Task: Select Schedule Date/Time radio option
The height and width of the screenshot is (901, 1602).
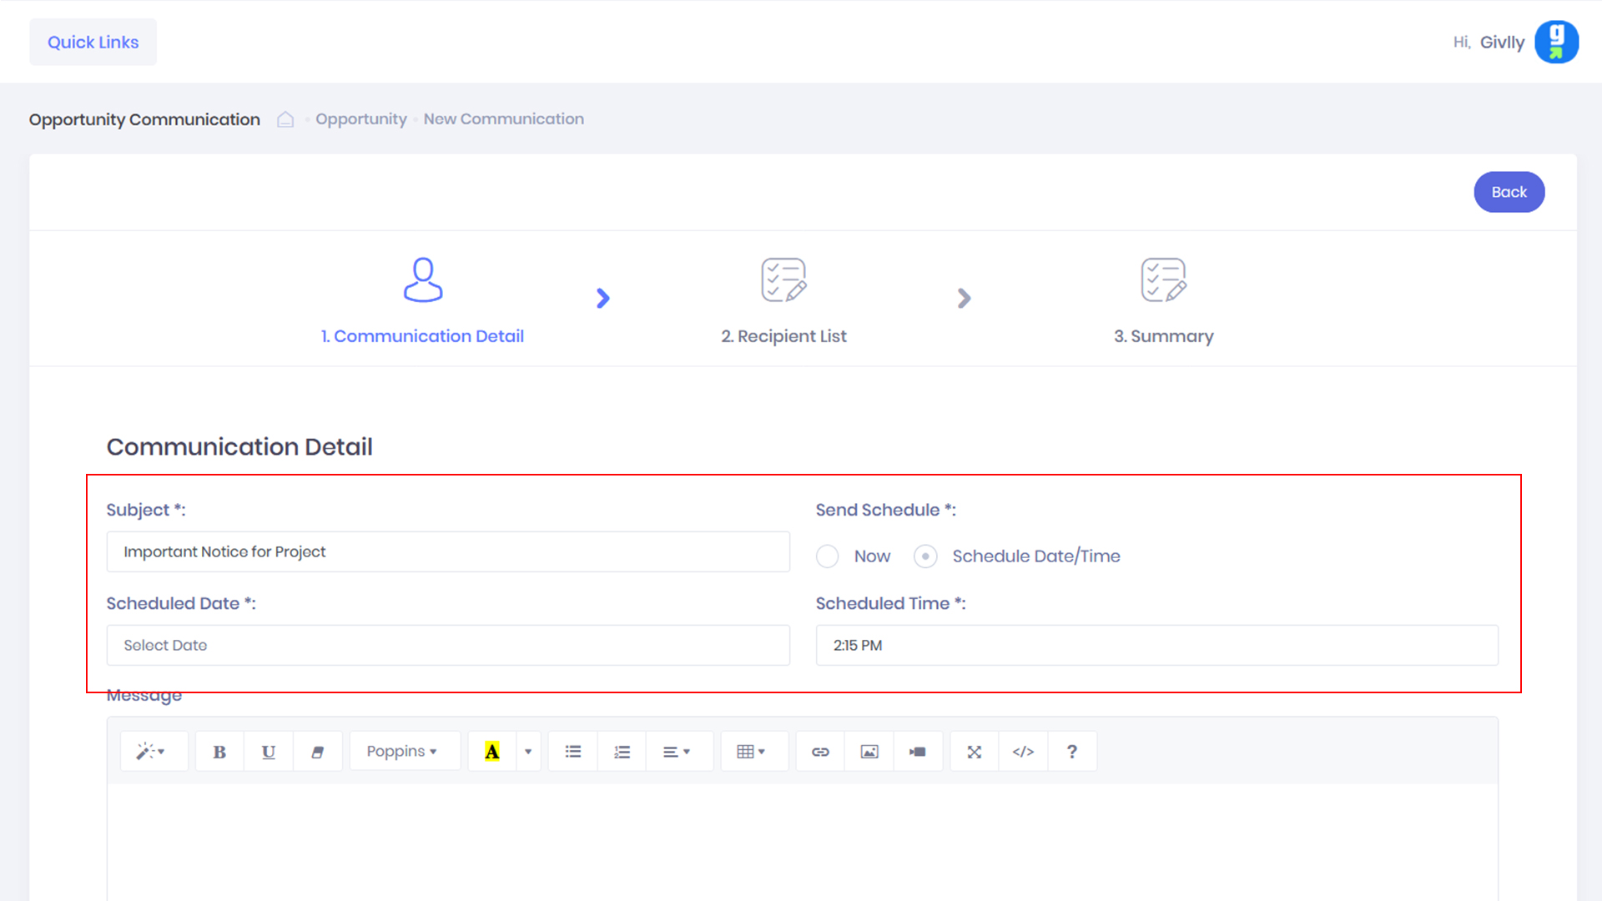Action: pyautogui.click(x=925, y=556)
